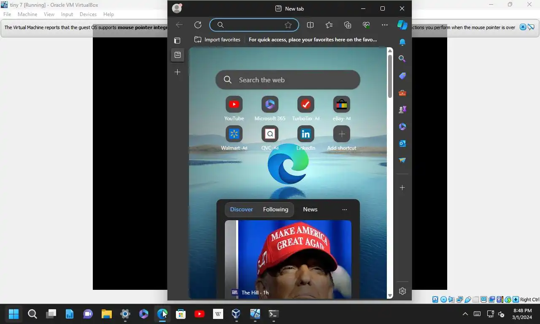Open the VirtualBox File menu
Screen dimensions: 540x324
click(7, 14)
